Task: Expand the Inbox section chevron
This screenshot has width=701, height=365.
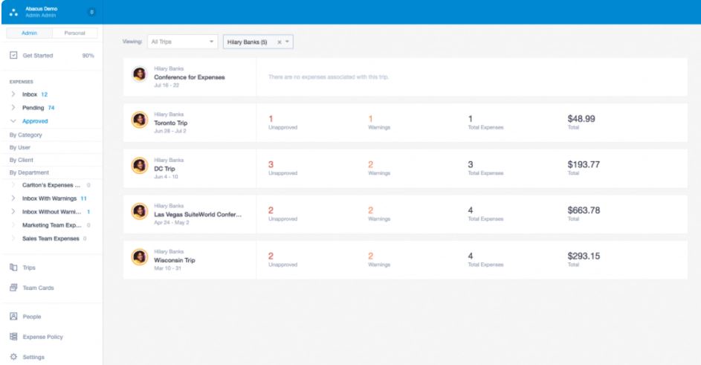Action: coord(13,94)
